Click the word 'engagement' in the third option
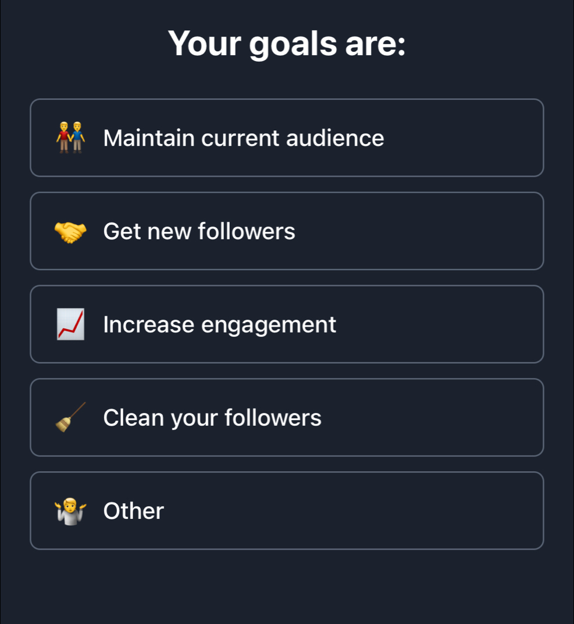The height and width of the screenshot is (624, 574). click(269, 325)
